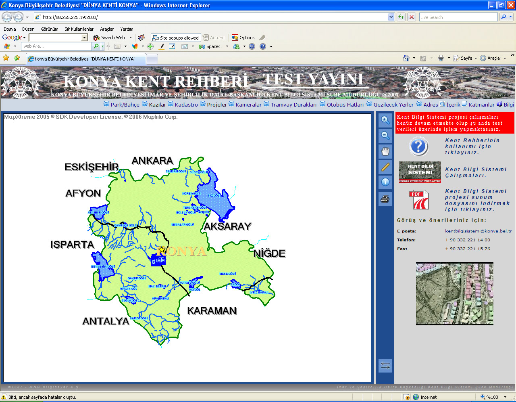This screenshot has height=402, width=516.
Task: Activate the pan hand tool
Action: coord(385,151)
